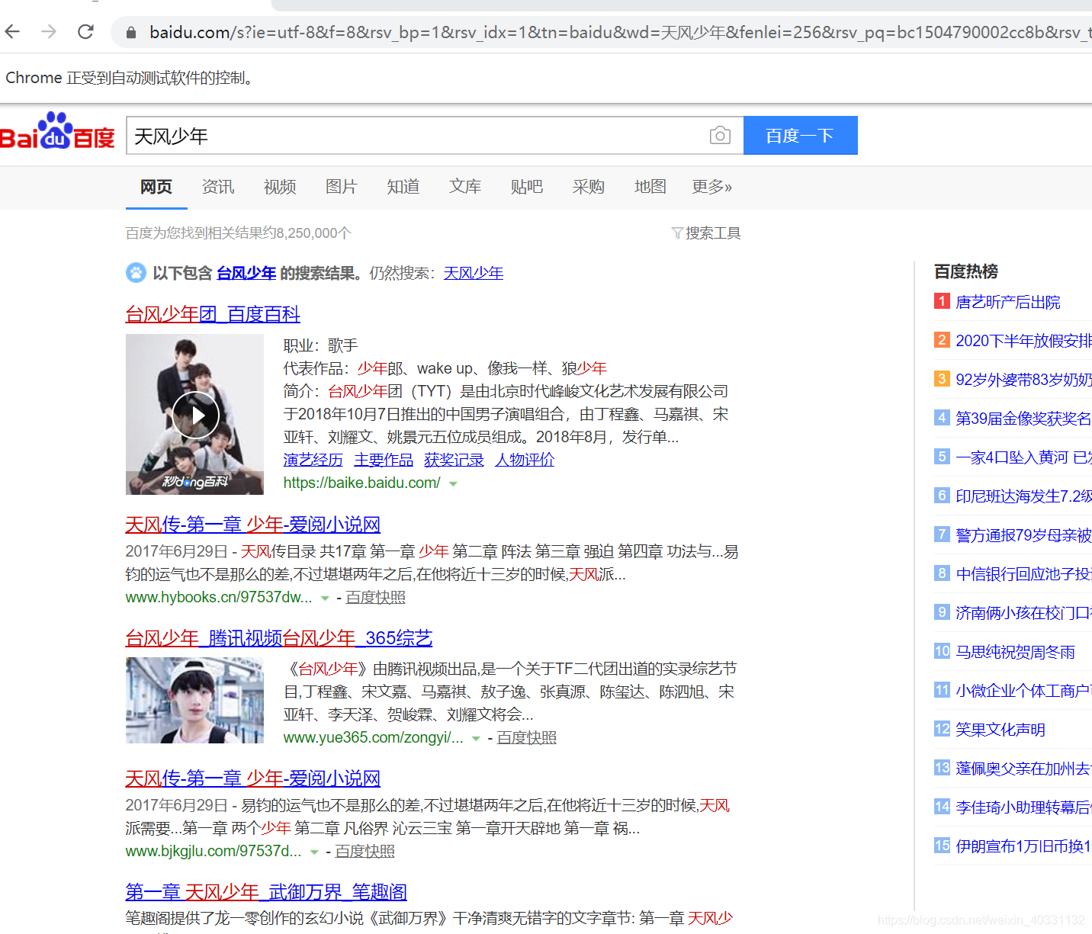The width and height of the screenshot is (1092, 934).
Task: Open hot item 马思纯祝贺周冬雨
Action: pyautogui.click(x=1016, y=652)
